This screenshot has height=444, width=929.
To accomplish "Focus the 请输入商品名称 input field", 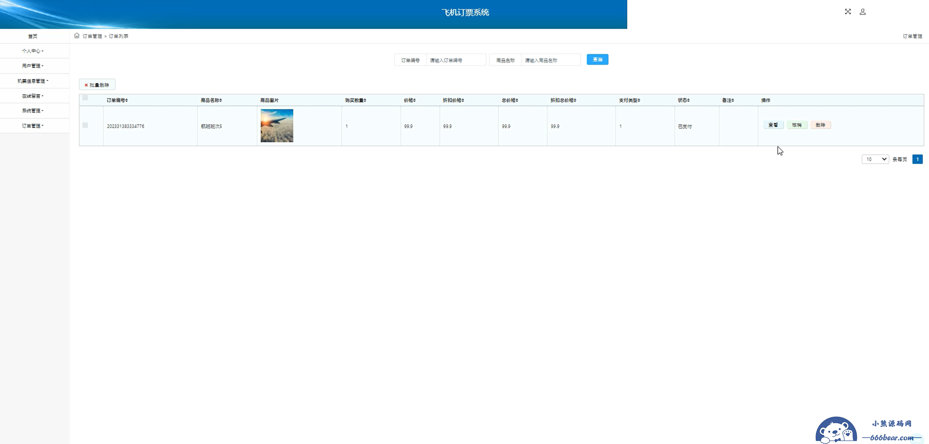I will coord(551,60).
